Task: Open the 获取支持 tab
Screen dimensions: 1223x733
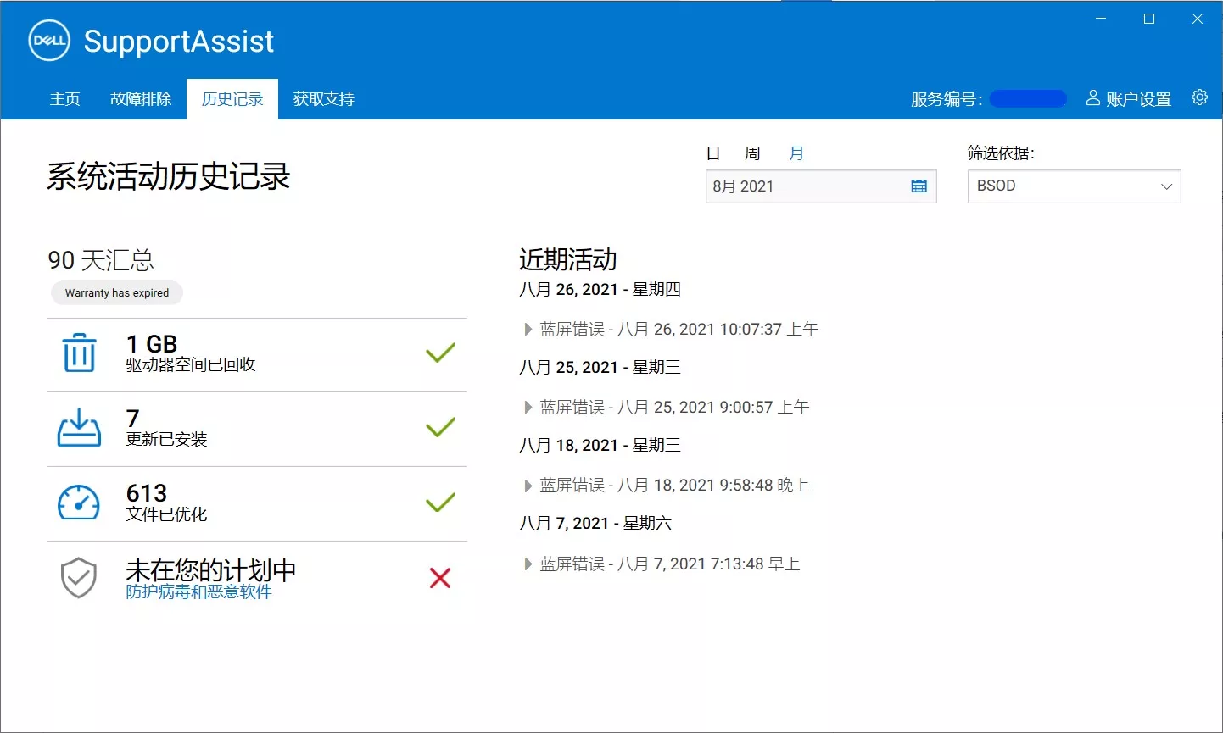Action: pos(323,99)
